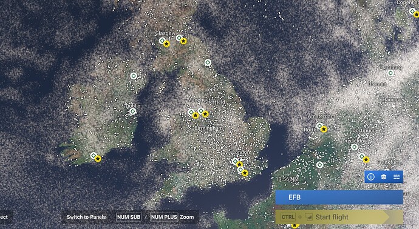Open the map layers filter icon

[383, 177]
